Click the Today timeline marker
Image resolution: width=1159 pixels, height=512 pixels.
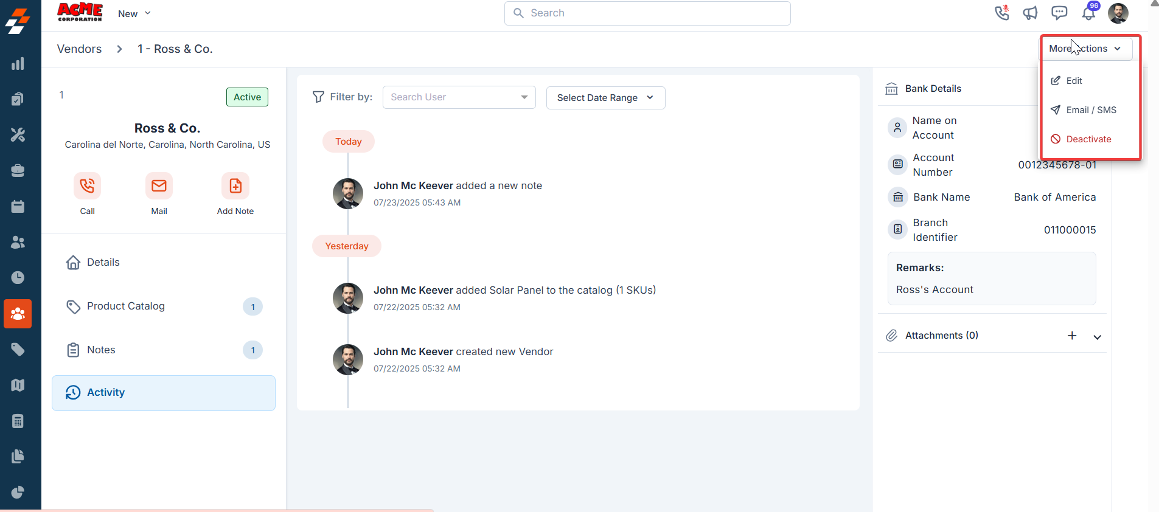tap(349, 142)
